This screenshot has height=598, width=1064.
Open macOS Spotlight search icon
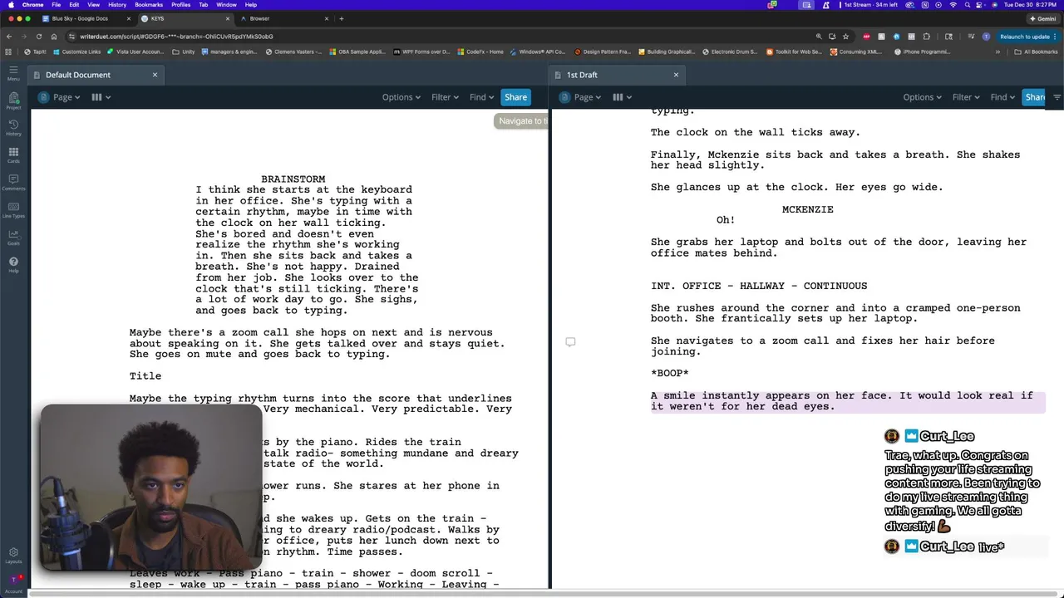[968, 5]
